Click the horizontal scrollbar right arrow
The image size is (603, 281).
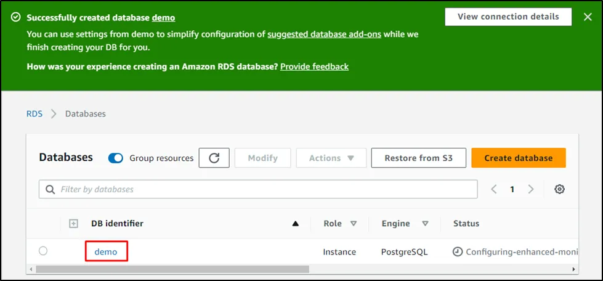pos(574,269)
